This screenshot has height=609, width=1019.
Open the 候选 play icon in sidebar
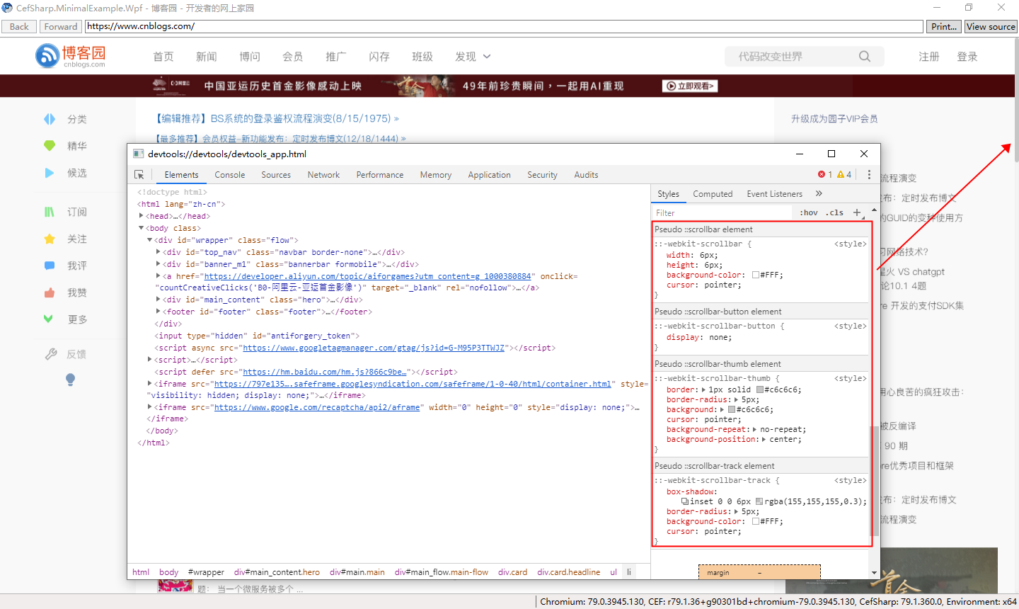pos(50,173)
